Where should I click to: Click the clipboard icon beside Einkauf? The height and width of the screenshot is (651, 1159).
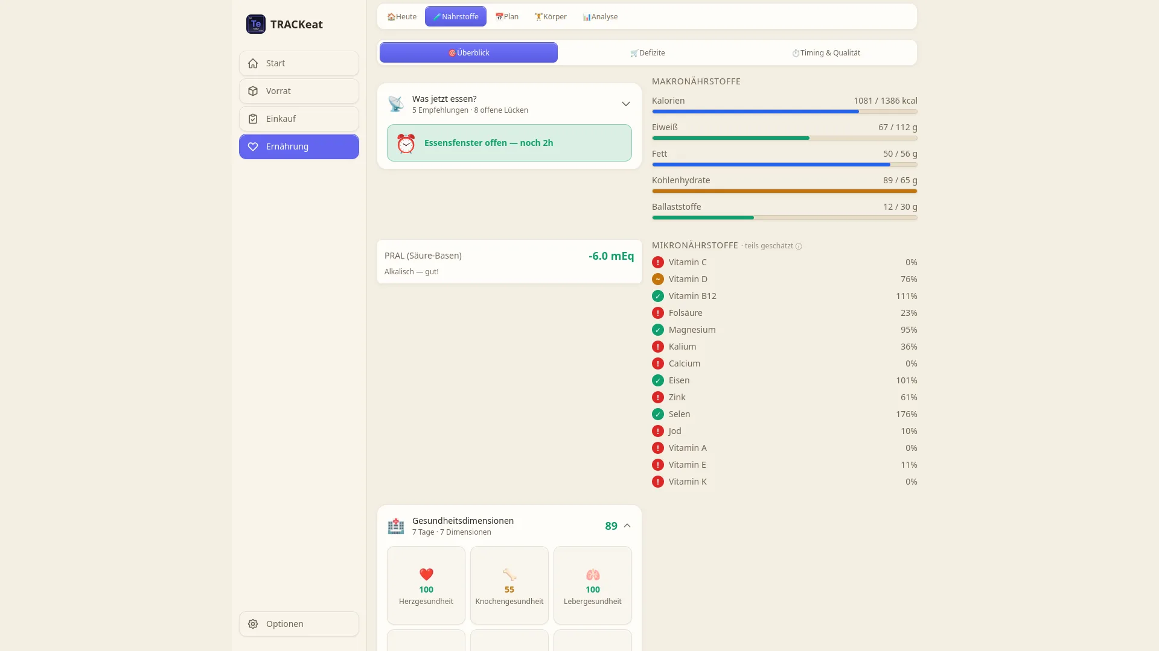point(253,119)
